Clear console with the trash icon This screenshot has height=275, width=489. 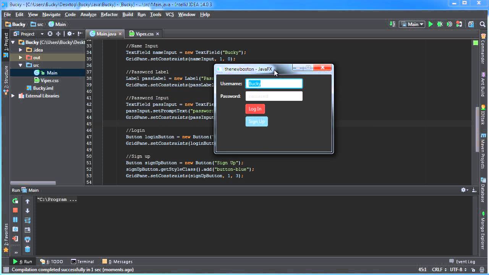(28, 249)
